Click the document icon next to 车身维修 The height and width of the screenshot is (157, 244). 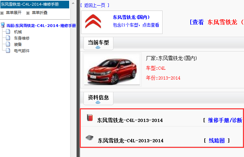point(8,38)
